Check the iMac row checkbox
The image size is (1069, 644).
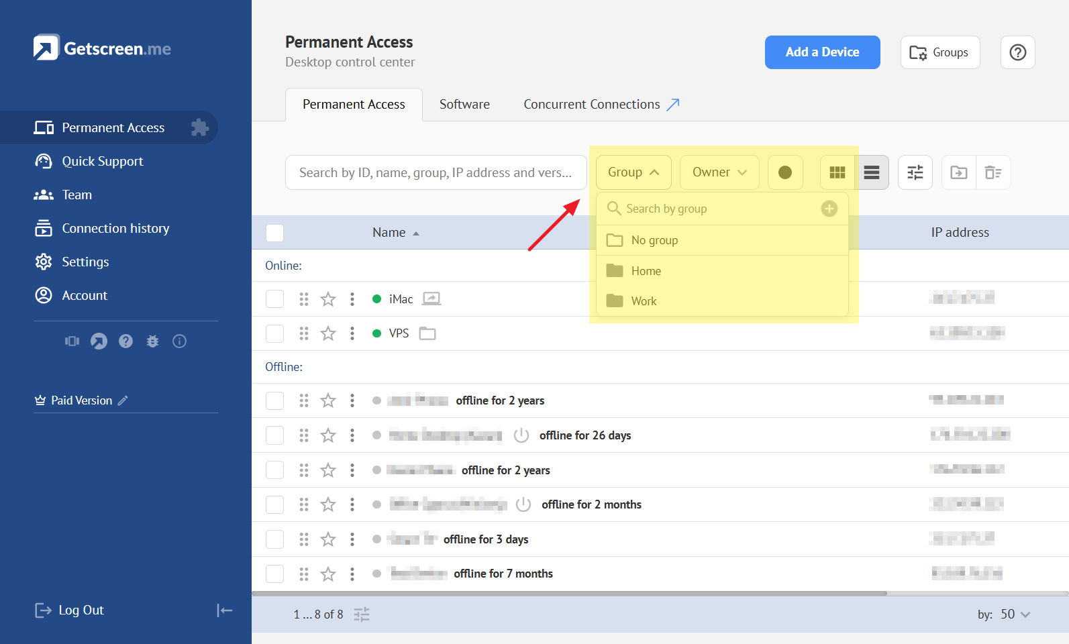[x=274, y=299]
